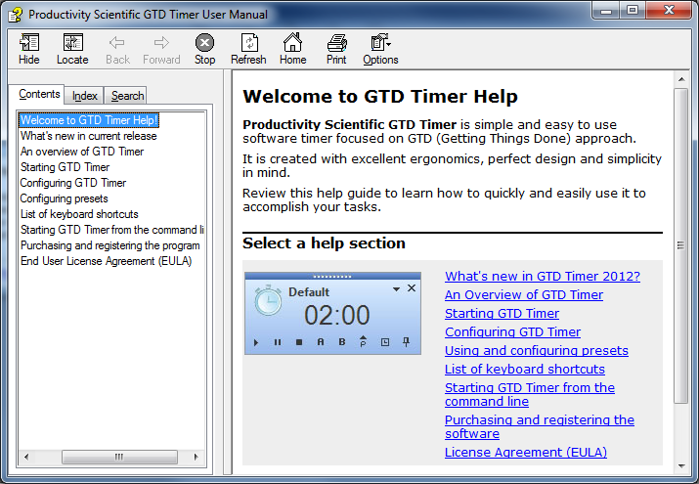
Task: Print the current help topic
Action: click(x=336, y=49)
